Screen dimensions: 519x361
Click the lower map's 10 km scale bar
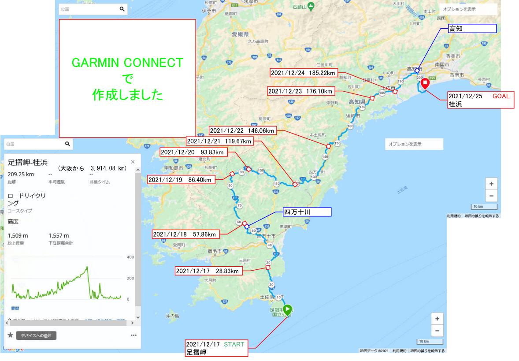click(x=430, y=342)
